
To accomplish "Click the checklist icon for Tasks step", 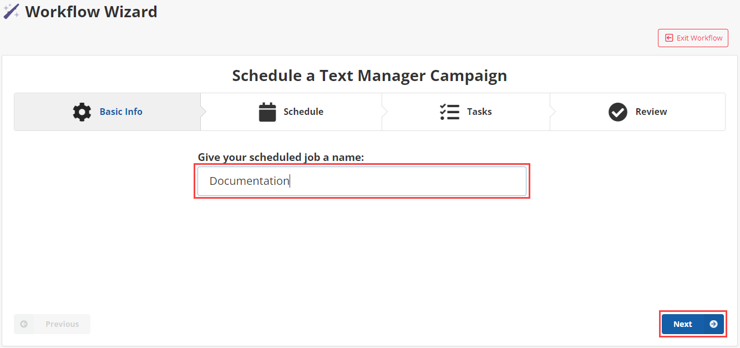I will (449, 112).
